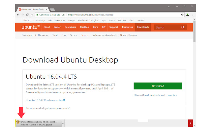
Task: Click the green padlock security icon
Action: point(37,15)
